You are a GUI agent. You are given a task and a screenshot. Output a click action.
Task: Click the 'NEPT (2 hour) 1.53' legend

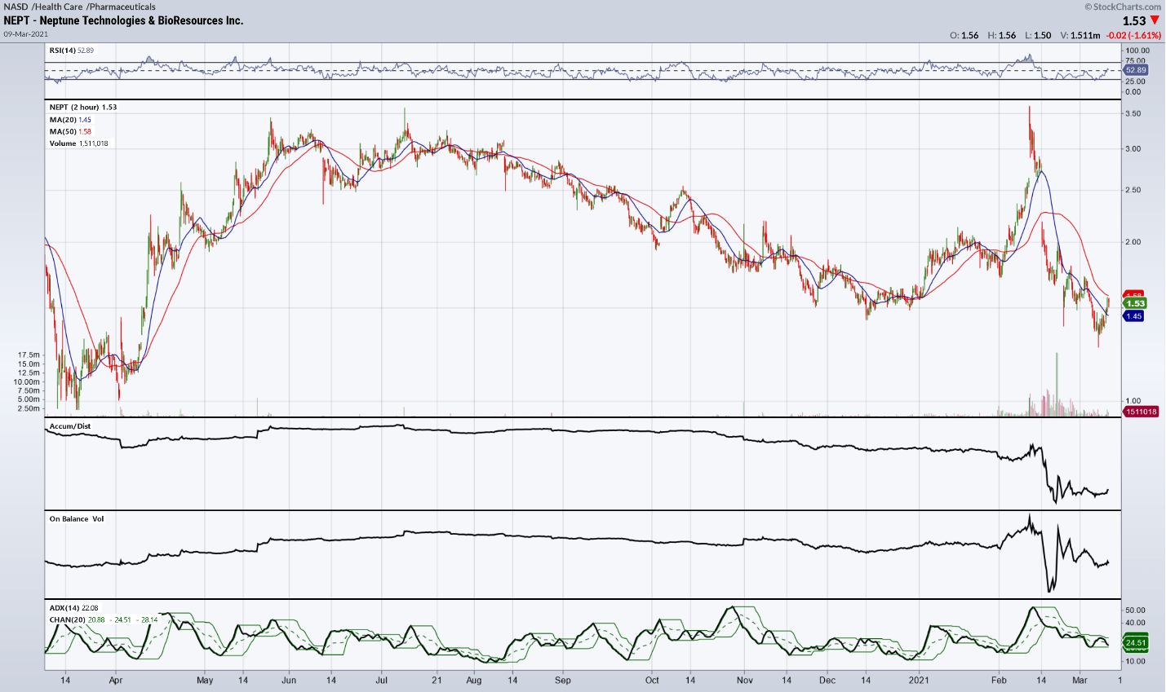tap(83, 108)
